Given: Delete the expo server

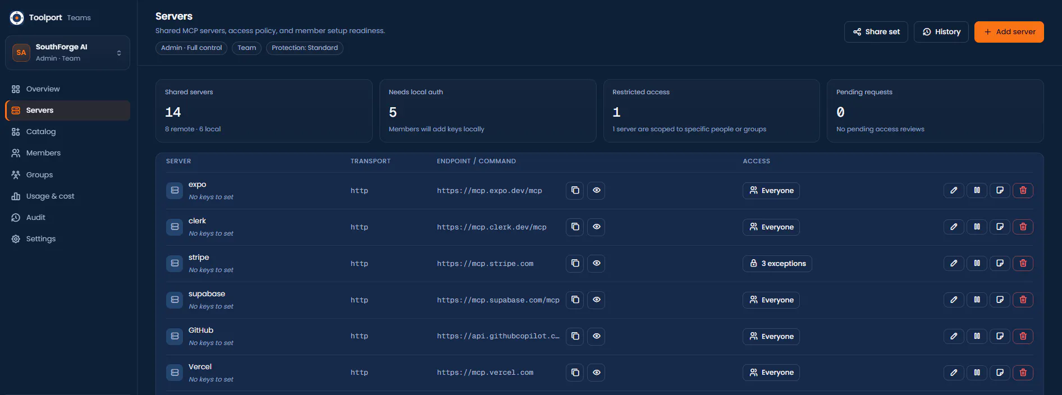Looking at the screenshot, I should 1023,190.
